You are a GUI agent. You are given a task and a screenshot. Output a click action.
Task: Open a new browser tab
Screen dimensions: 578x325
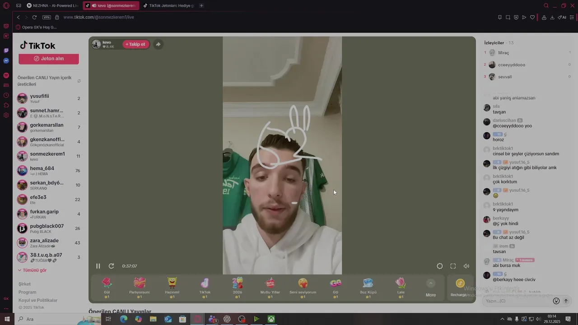(201, 5)
